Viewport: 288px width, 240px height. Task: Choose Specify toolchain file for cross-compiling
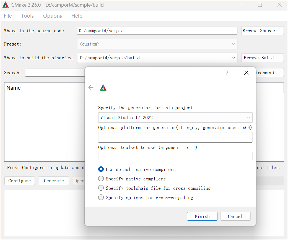coord(154,188)
